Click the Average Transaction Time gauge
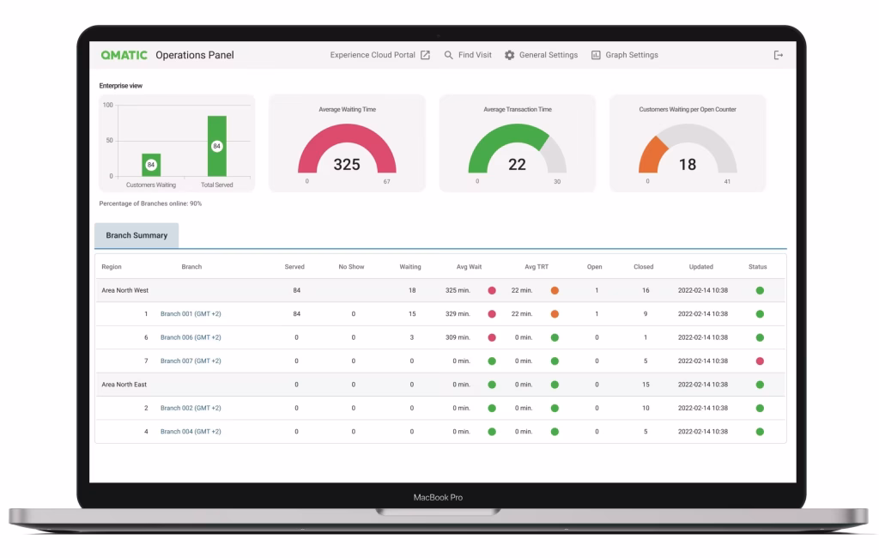The height and width of the screenshot is (558, 879). point(517,150)
